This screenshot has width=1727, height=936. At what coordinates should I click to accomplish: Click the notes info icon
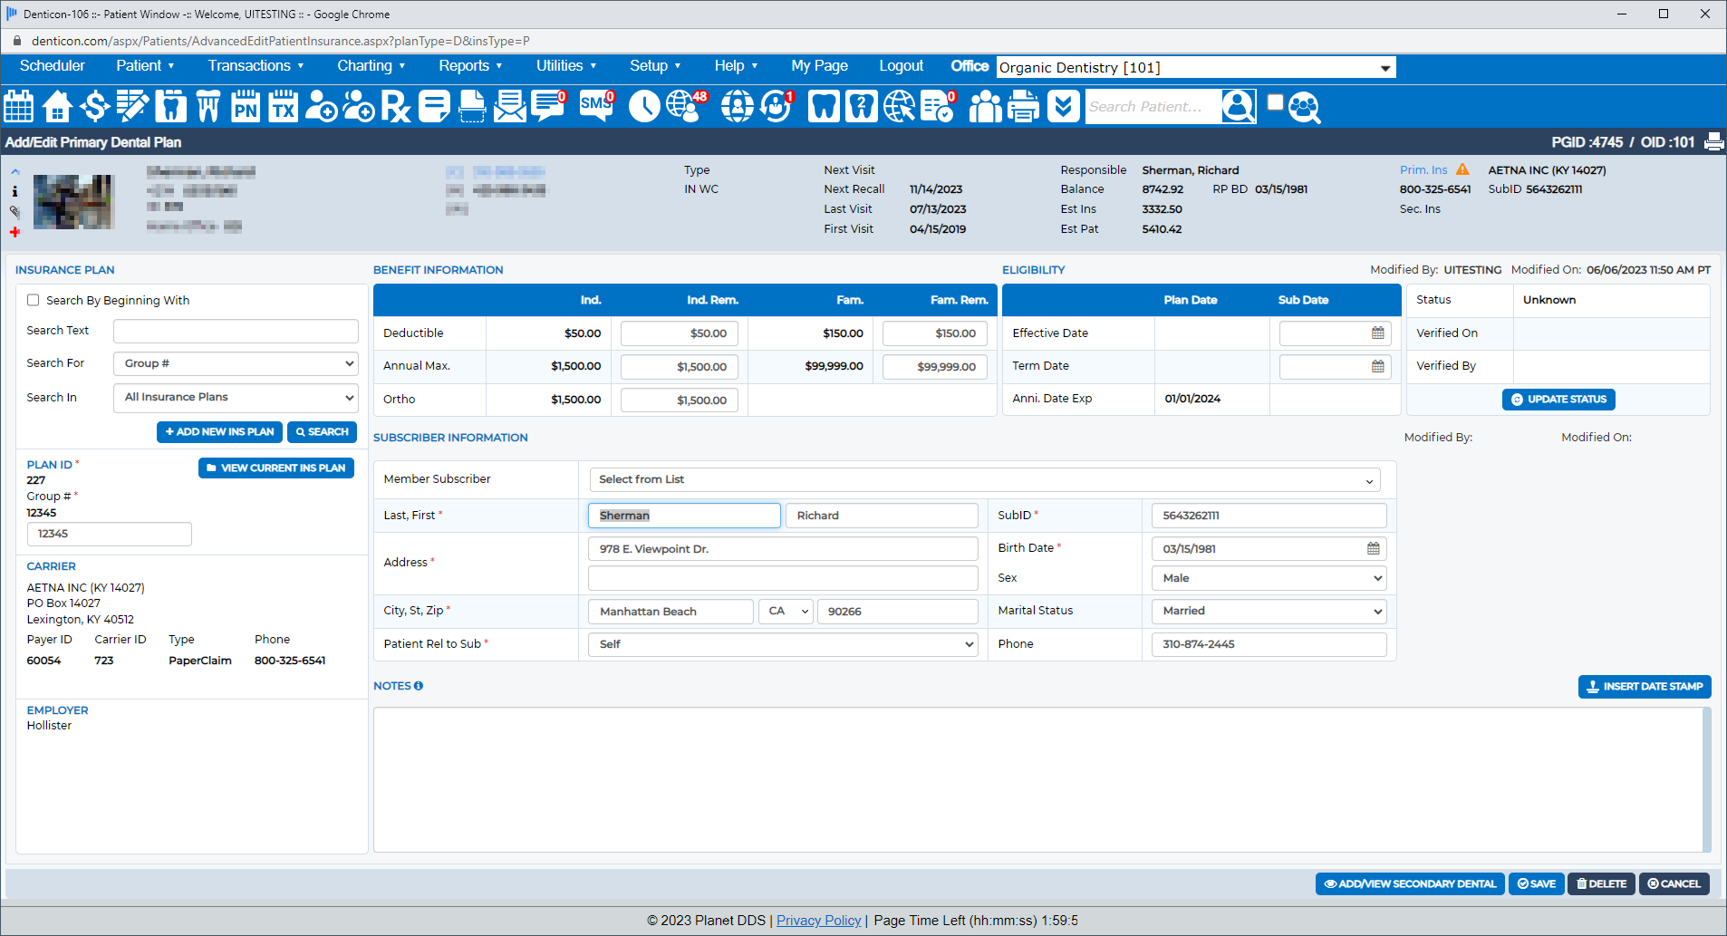point(419,686)
